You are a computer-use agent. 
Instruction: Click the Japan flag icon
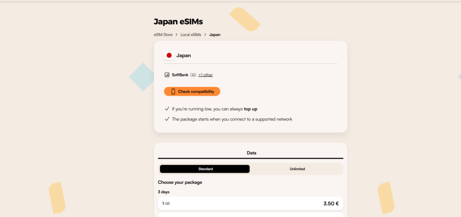click(169, 55)
